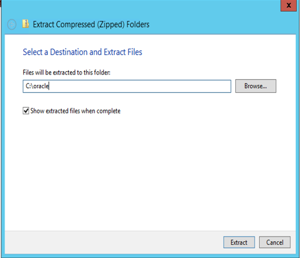Click the 'Extract Compressed (Zipped) Folders' title text

[x=91, y=25]
